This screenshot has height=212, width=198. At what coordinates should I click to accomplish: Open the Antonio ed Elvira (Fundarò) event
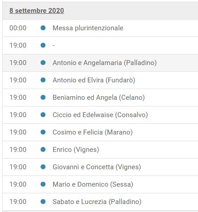pos(94,80)
